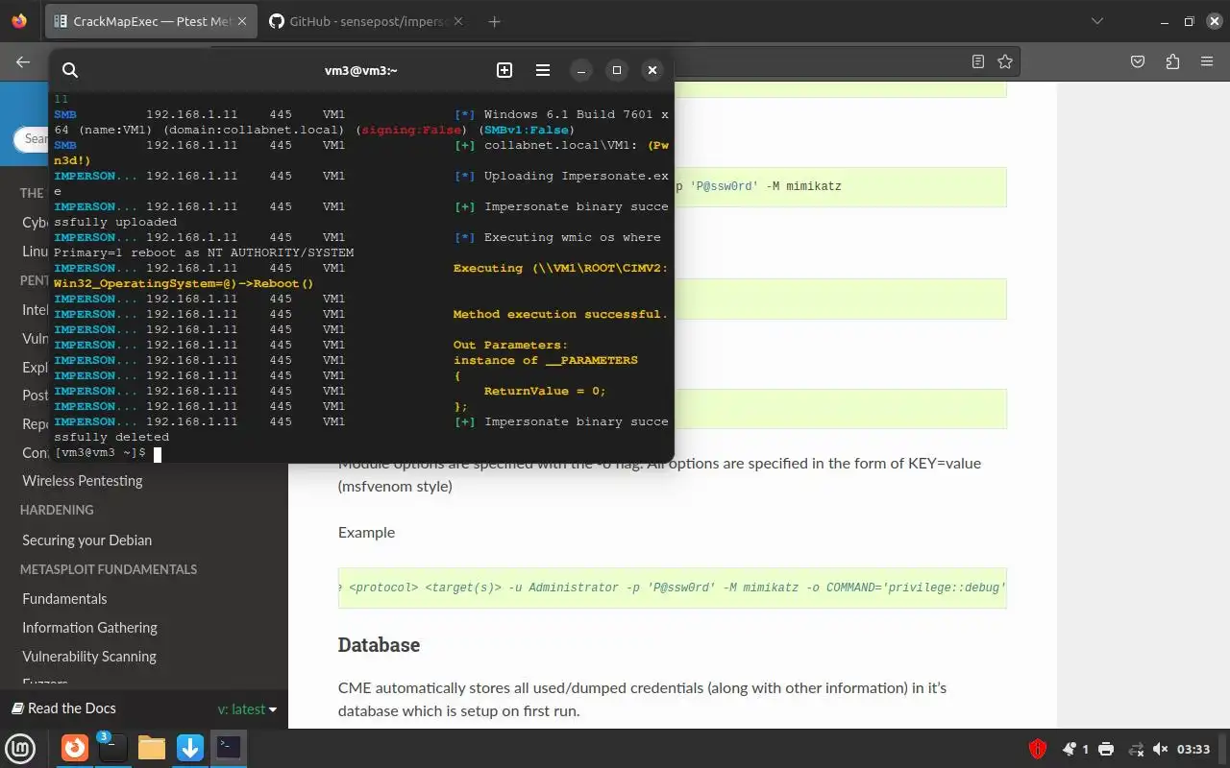Click the terminal prompt [vm3@vm3 ~]$
This screenshot has height=768, width=1230.
coord(100,452)
